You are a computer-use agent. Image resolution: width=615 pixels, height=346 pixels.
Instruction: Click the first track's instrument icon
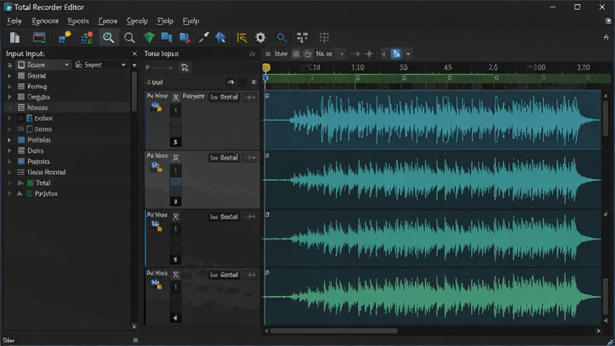[157, 107]
